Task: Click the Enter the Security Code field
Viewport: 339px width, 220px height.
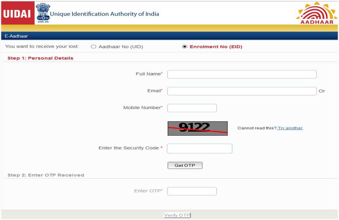Action: point(199,148)
